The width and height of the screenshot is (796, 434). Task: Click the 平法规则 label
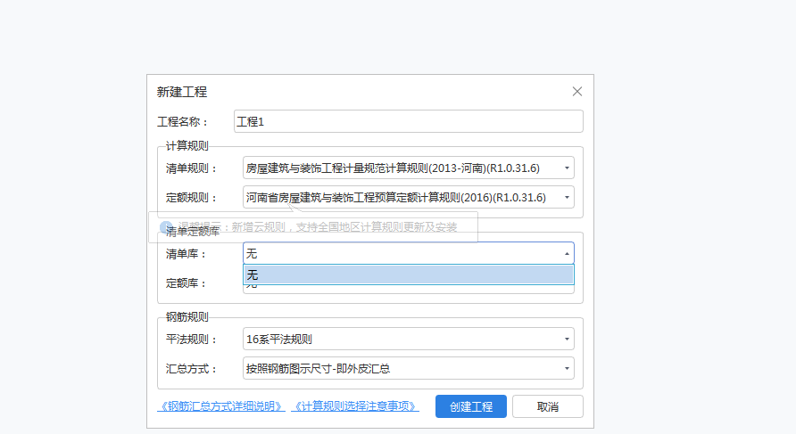(x=191, y=339)
